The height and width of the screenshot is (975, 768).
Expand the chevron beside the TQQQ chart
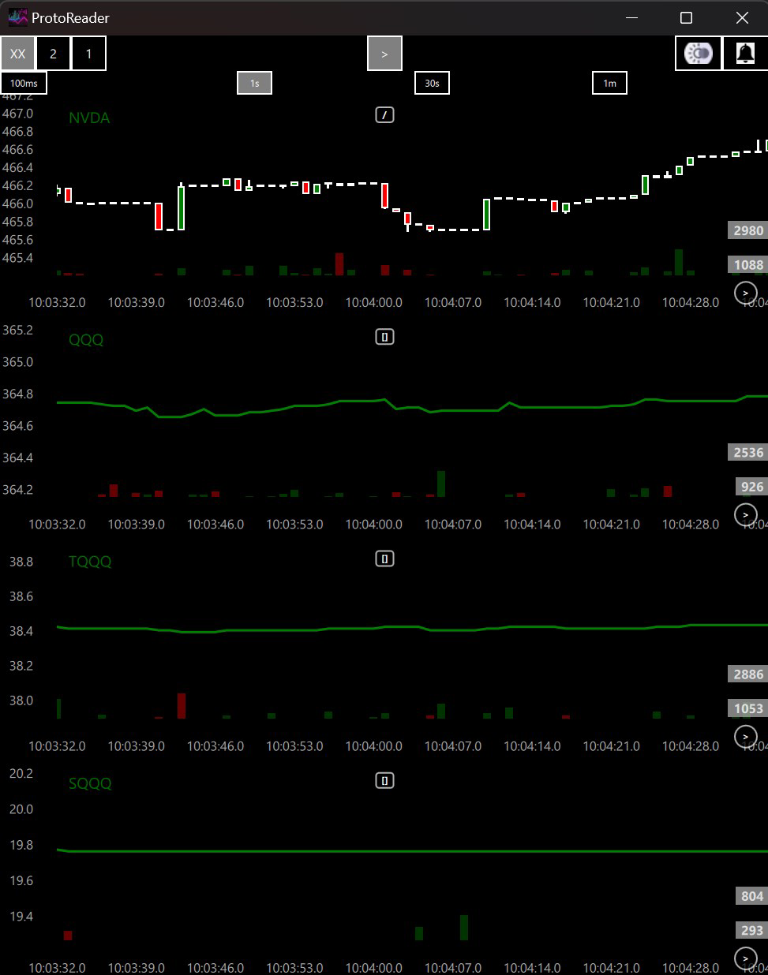(744, 737)
